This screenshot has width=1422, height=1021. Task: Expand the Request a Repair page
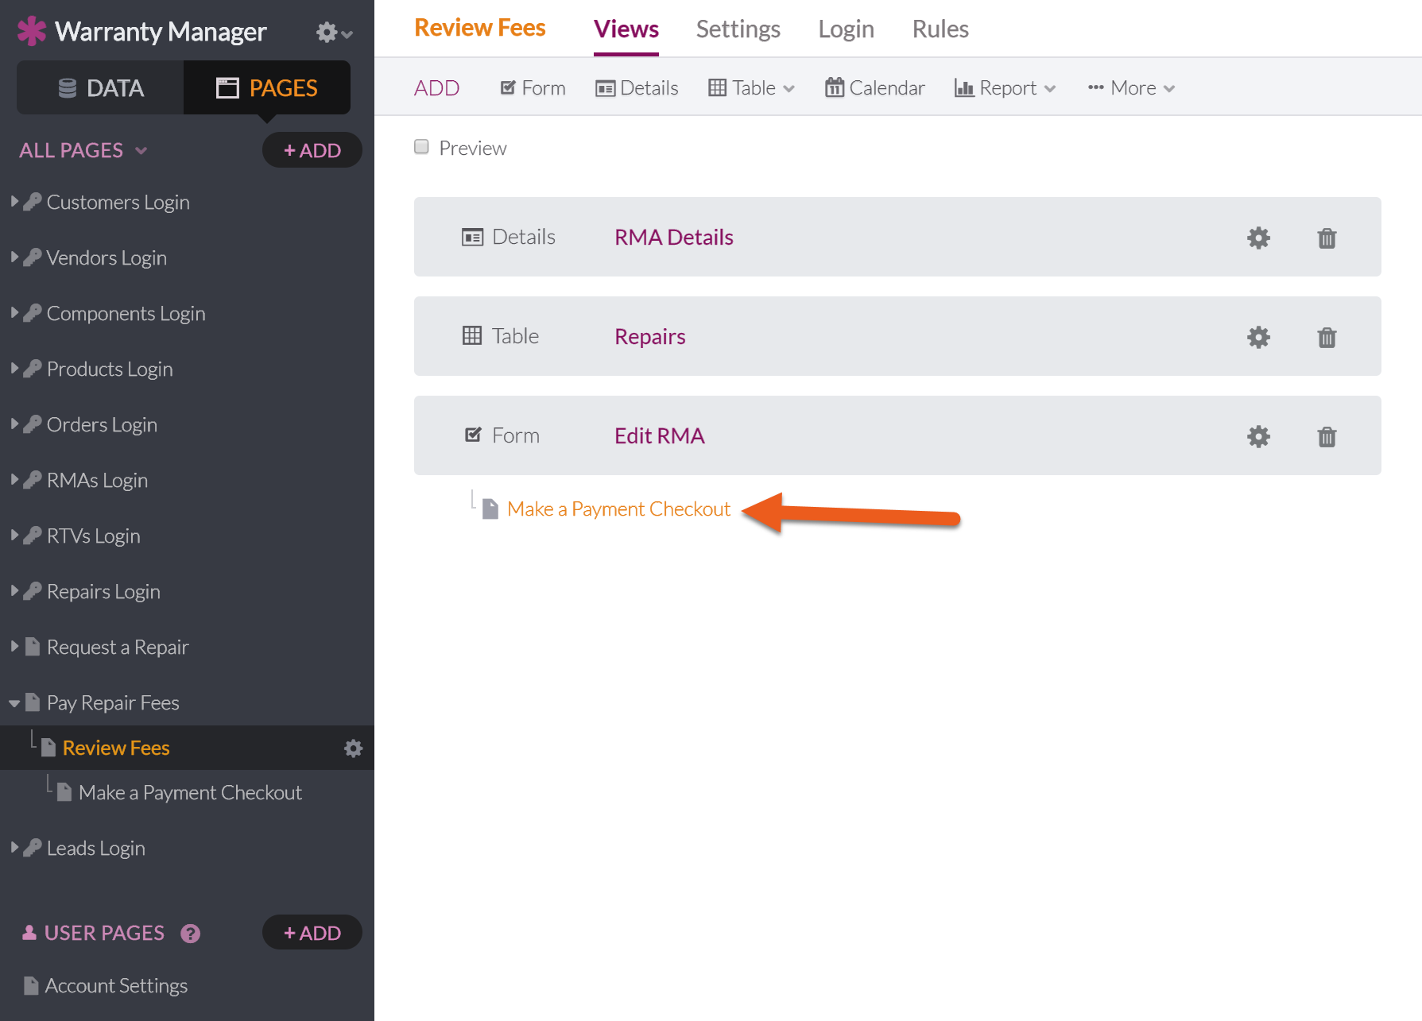point(14,647)
